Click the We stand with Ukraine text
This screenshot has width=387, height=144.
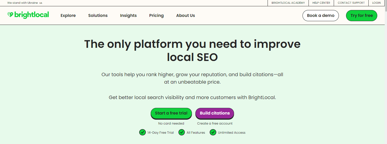click(x=22, y=3)
